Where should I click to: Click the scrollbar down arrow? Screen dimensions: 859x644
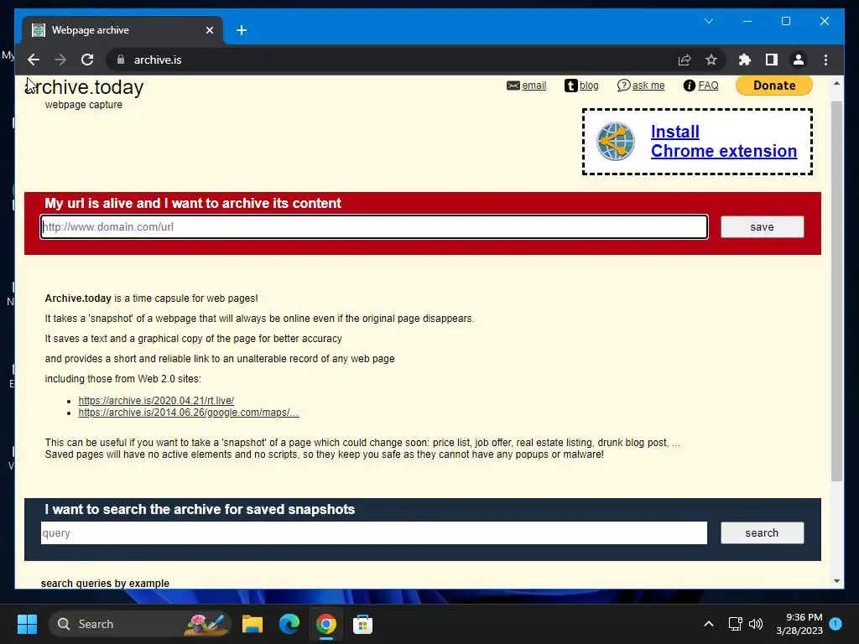point(836,581)
